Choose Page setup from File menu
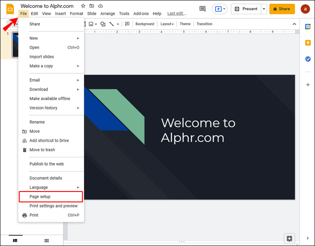 51,197
